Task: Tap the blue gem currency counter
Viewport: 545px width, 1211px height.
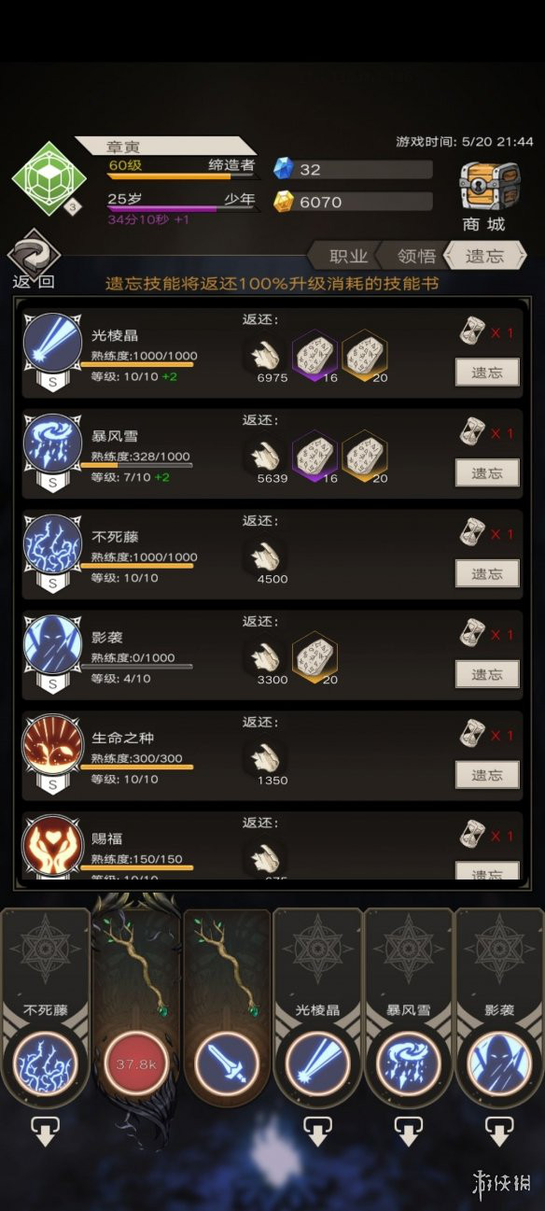Action: click(x=353, y=169)
